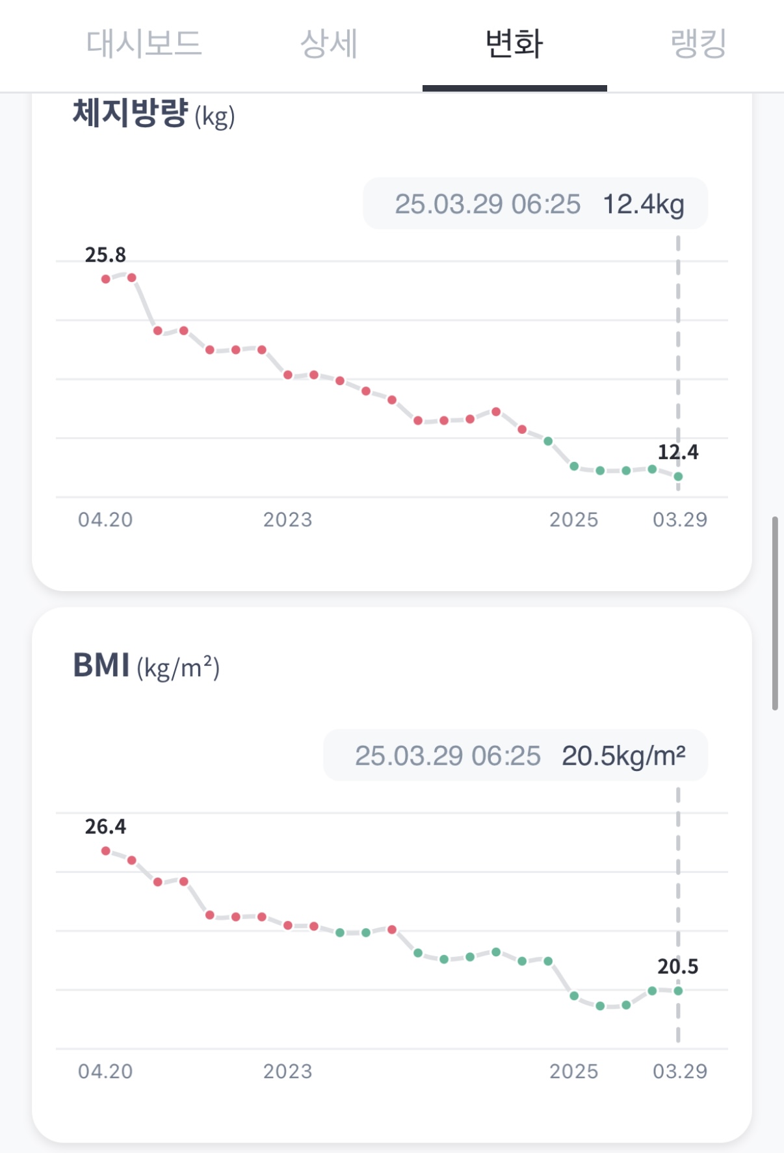This screenshot has width=784, height=1153.
Task: Tap the 2023 axis label under 체지방량 chart
Action: [x=287, y=520]
